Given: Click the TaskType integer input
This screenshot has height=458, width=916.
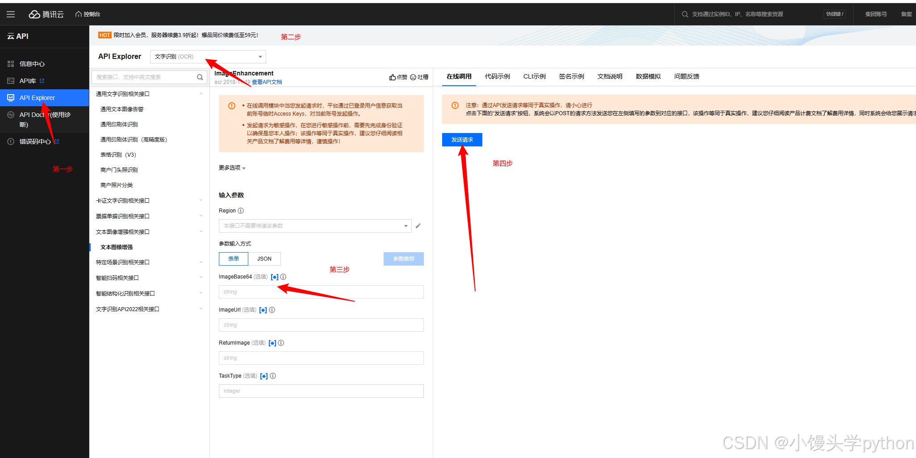Looking at the screenshot, I should [321, 391].
